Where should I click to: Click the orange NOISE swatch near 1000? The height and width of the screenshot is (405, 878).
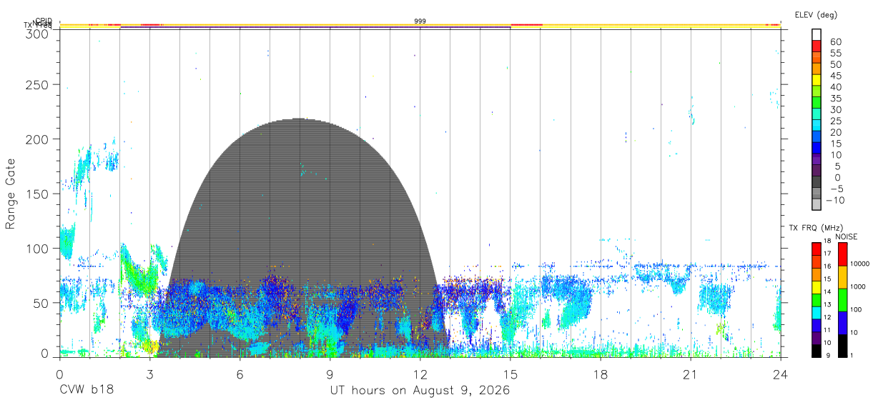click(x=843, y=277)
